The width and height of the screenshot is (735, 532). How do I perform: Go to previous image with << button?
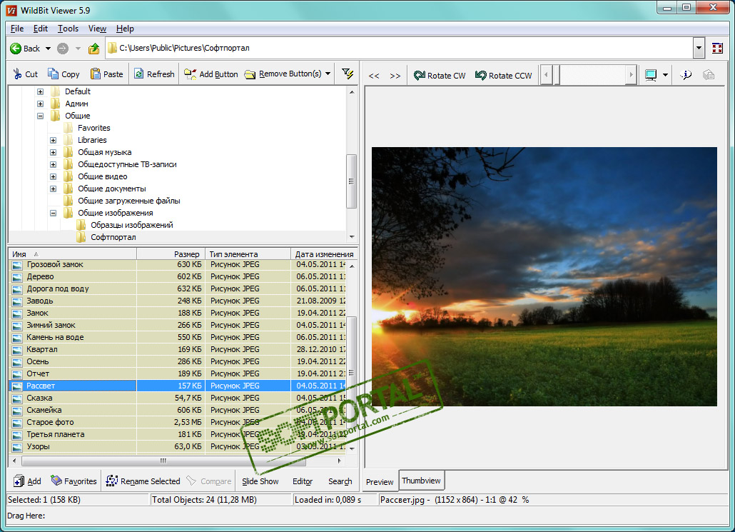point(374,76)
